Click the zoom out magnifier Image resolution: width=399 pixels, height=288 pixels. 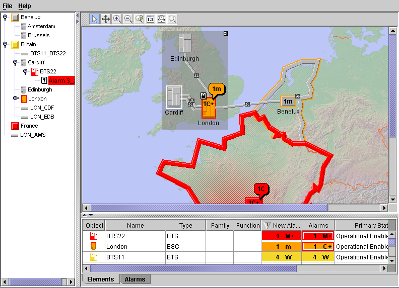point(128,19)
